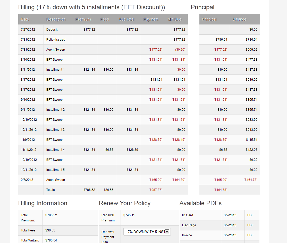Click the Sub Total column header
The width and height of the screenshot is (287, 243).
[126, 19]
